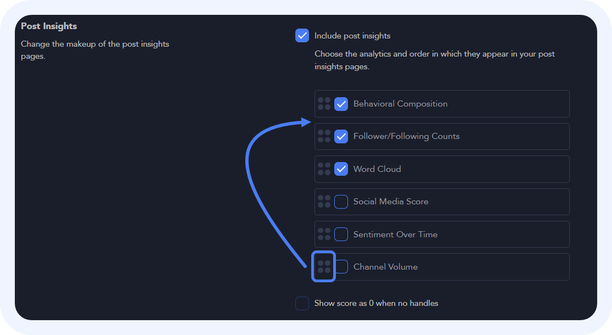The image size is (612, 335).
Task: Uncheck Include post insights checkbox
Action: click(302, 36)
